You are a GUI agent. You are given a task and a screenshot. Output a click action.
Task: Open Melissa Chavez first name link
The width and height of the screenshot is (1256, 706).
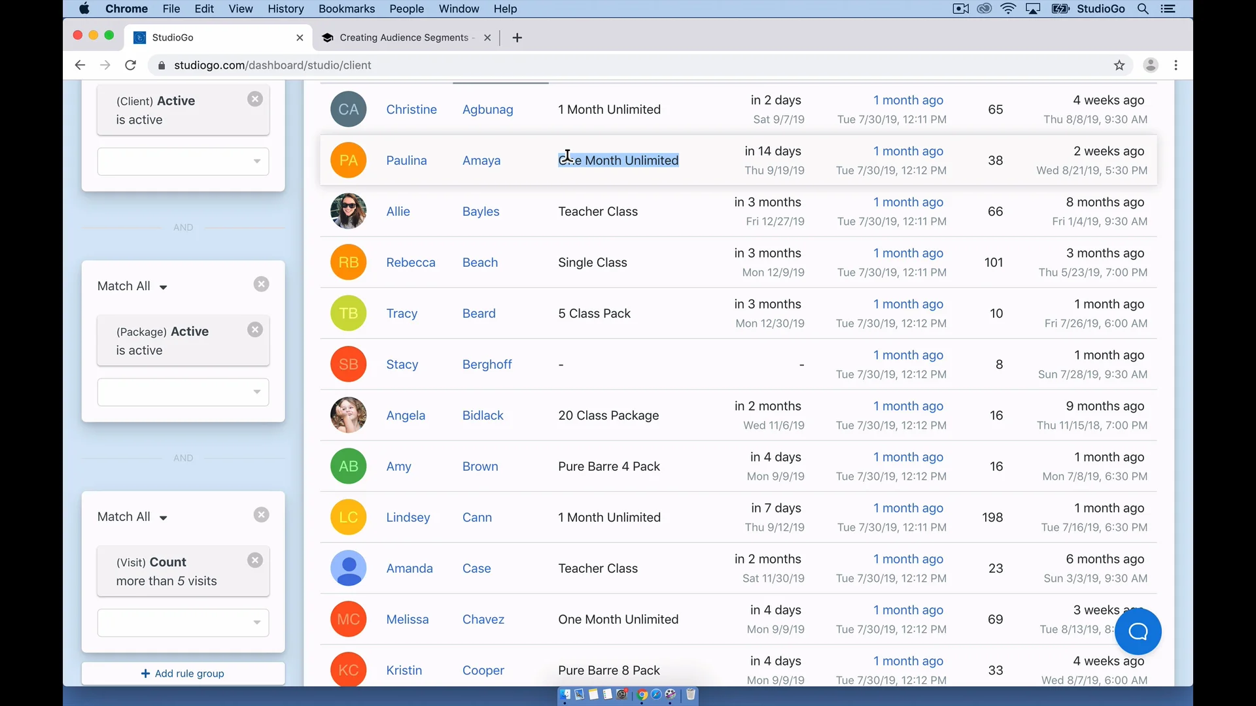[x=408, y=619]
